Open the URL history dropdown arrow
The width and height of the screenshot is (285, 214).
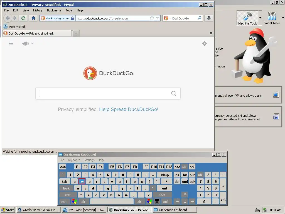point(158,18)
